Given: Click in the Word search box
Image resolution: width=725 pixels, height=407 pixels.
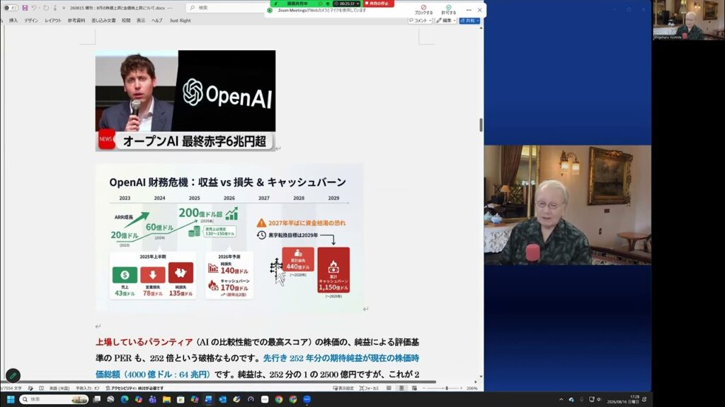Looking at the screenshot, I should [x=227, y=8].
